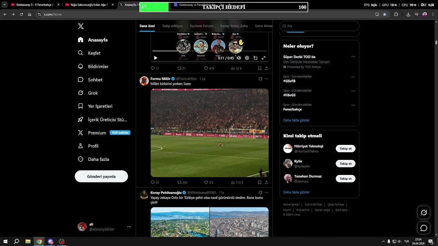The width and height of the screenshot is (438, 246).
Task: Open options for Fenerbahçe trend
Action: (353, 105)
